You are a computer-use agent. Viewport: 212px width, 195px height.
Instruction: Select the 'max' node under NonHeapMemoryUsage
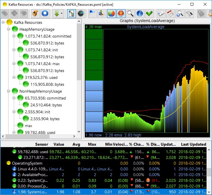click(29, 126)
